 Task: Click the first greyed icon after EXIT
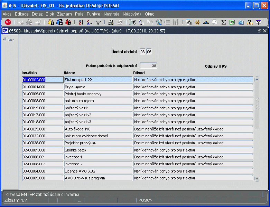[x=20, y=22]
